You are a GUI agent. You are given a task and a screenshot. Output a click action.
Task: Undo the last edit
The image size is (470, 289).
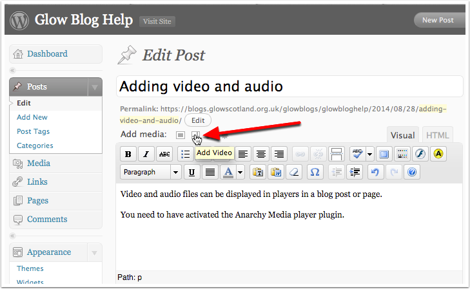(x=376, y=172)
